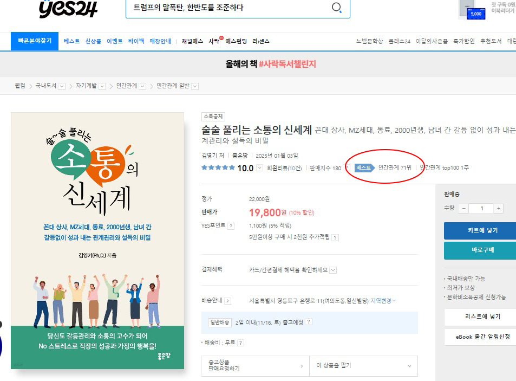Click the 일반배송 label

click(219, 322)
